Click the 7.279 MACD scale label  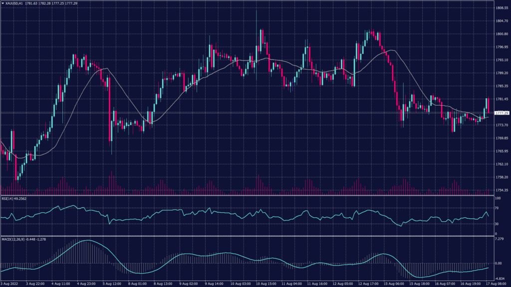(500, 238)
